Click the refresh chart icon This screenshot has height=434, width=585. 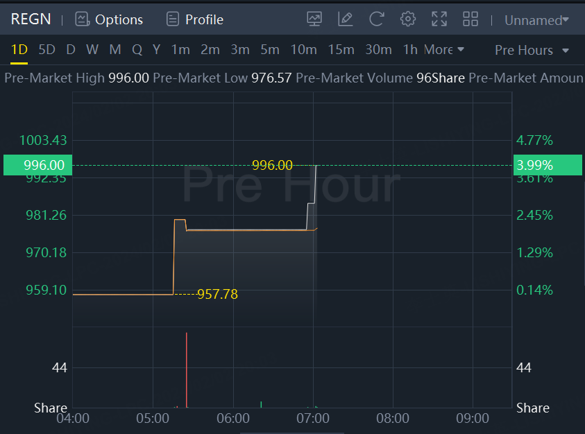pos(377,19)
